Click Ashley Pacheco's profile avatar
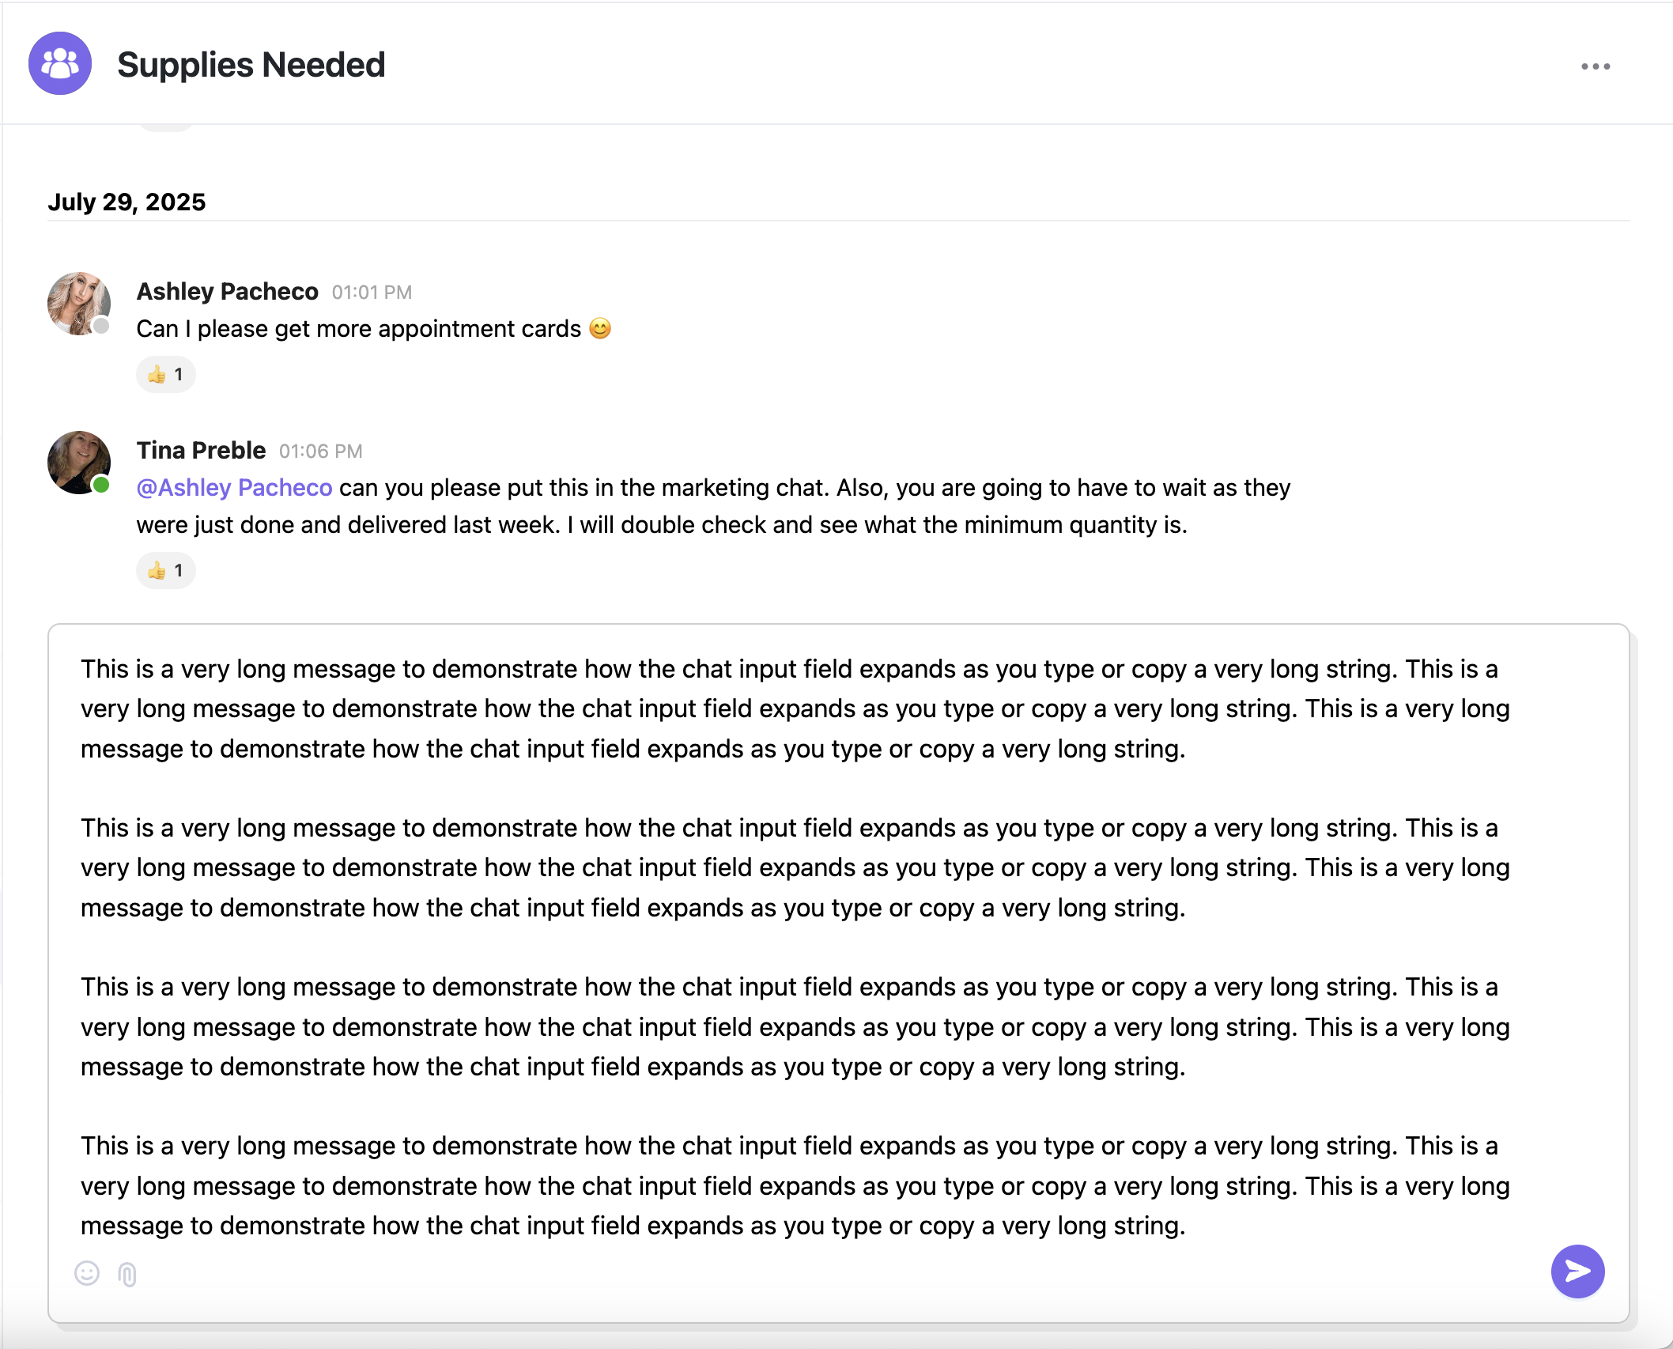1673x1349 pixels. tap(79, 304)
